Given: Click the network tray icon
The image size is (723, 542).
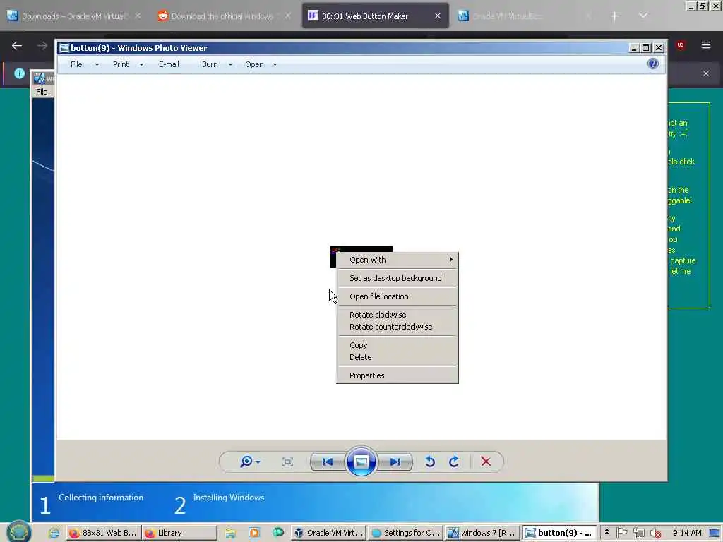Looking at the screenshot, I should (638, 534).
